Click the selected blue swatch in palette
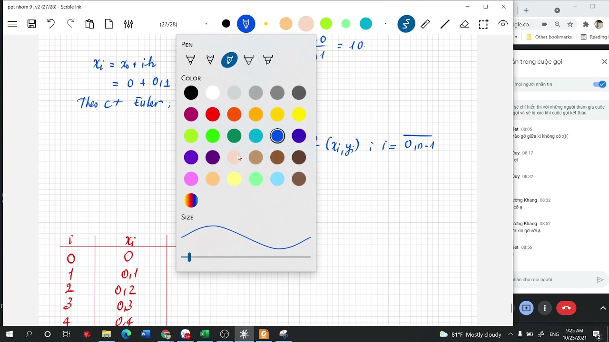The width and height of the screenshot is (609, 342). 277,136
